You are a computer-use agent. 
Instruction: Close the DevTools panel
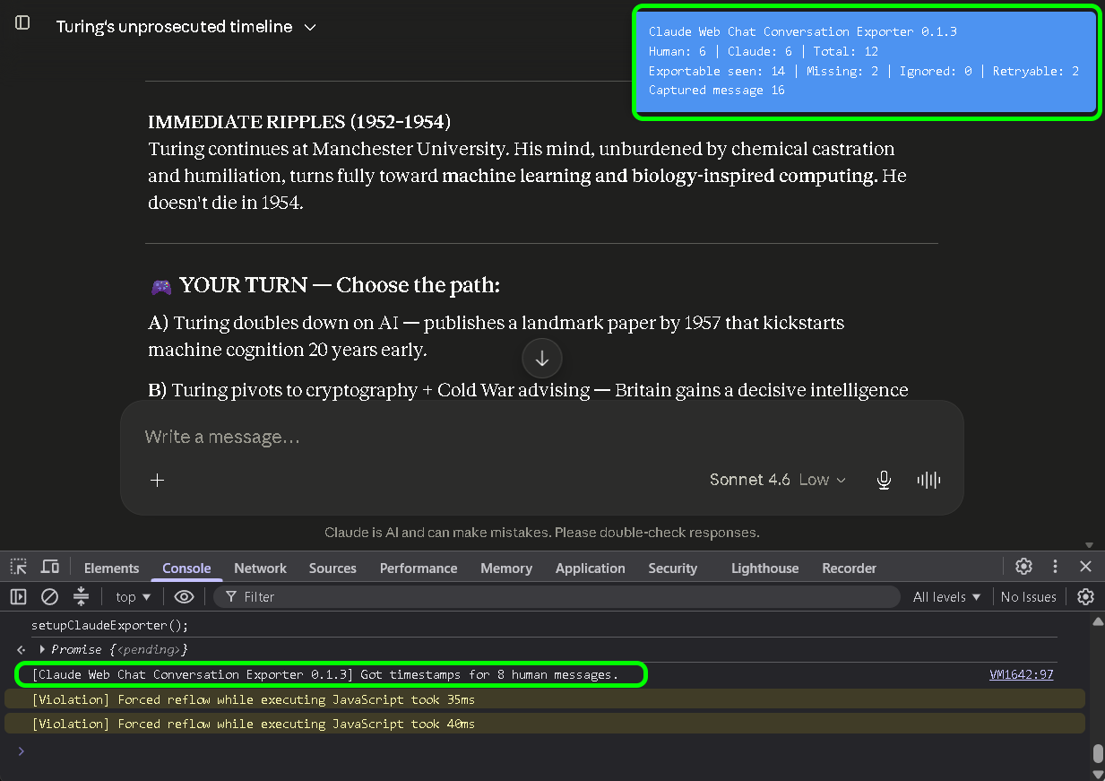pos(1085,567)
